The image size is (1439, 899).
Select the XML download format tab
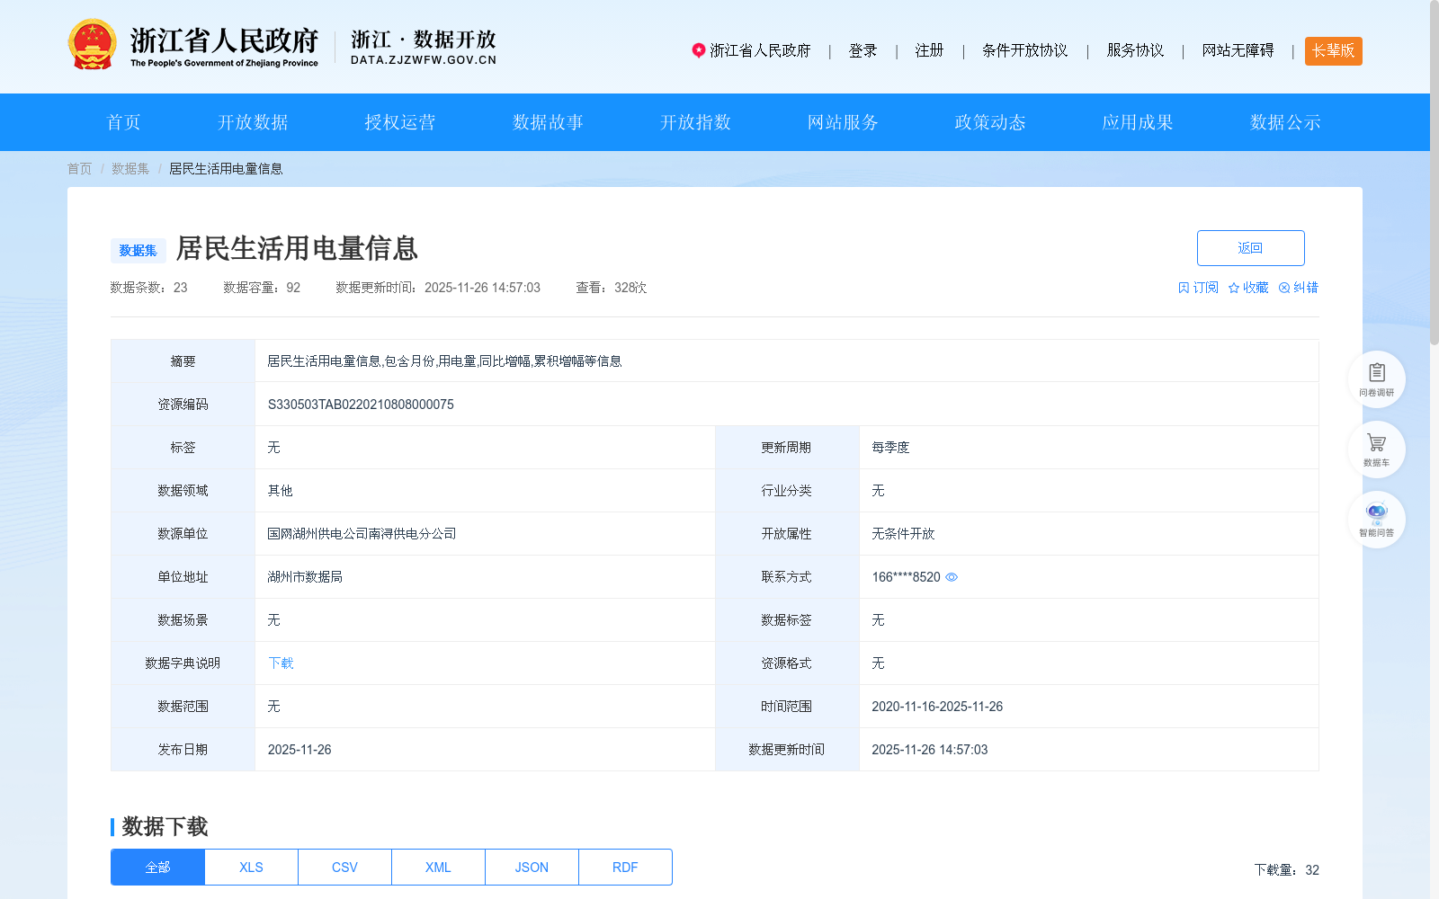(x=438, y=868)
